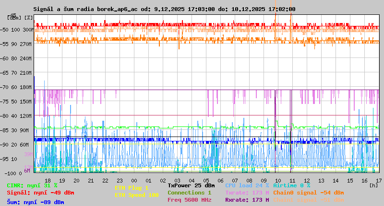Viewport: 384px width, 206px height.
Task: Click the TxPower 25 dBm label
Action: point(191,185)
